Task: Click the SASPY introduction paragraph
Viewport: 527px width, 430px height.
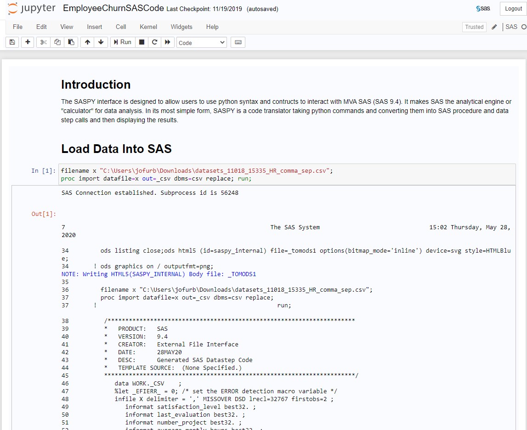Action: point(286,111)
